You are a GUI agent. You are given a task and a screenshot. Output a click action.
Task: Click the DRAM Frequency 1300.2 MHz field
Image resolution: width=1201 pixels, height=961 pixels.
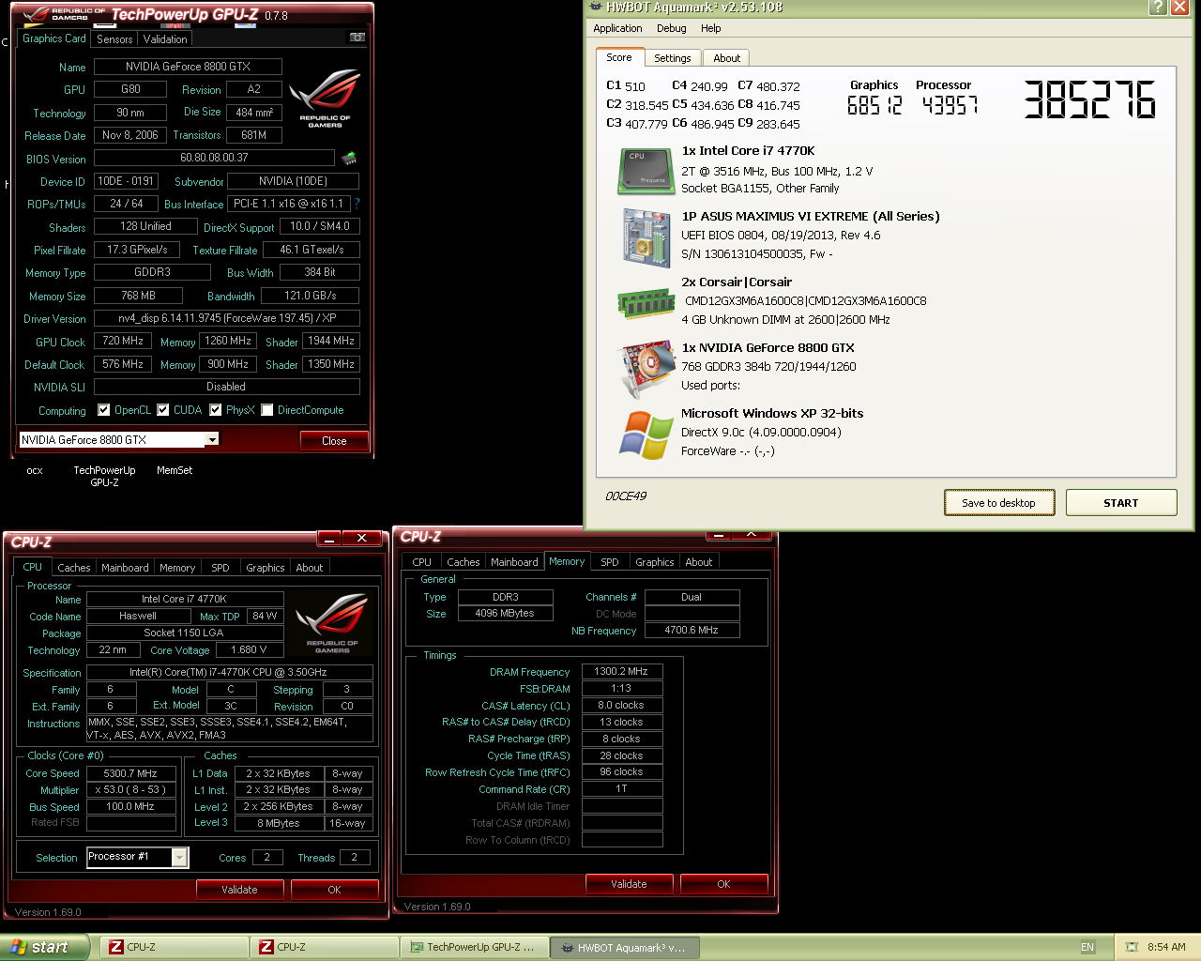click(622, 671)
